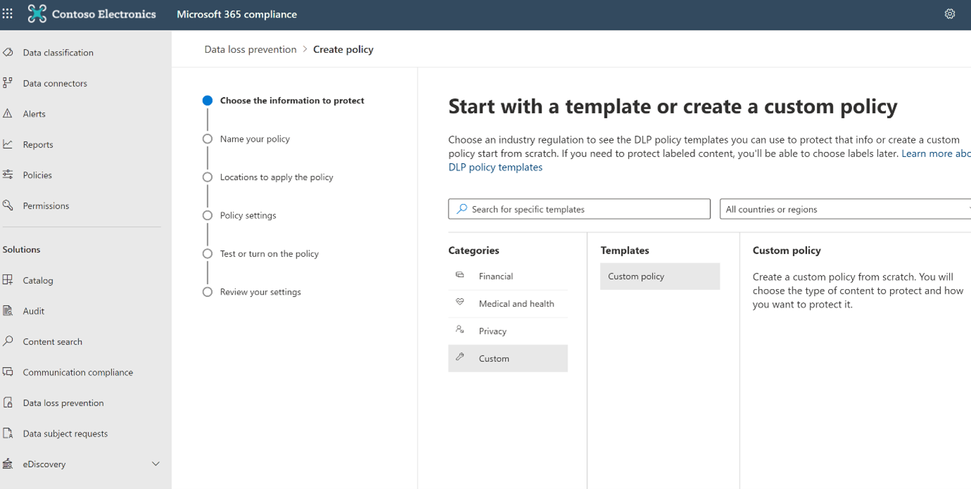Image resolution: width=971 pixels, height=489 pixels.
Task: Click the Custom category pencil icon
Action: [460, 357]
